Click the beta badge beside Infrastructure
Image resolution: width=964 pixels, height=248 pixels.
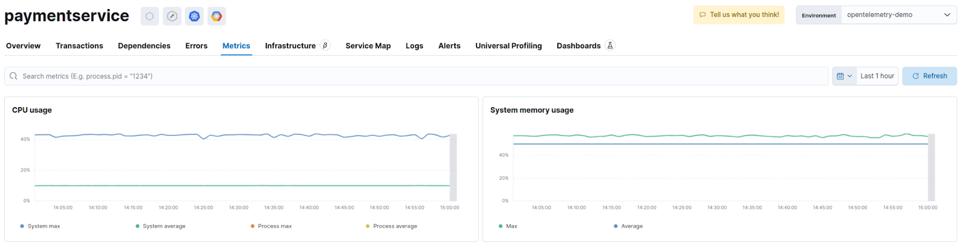point(325,45)
